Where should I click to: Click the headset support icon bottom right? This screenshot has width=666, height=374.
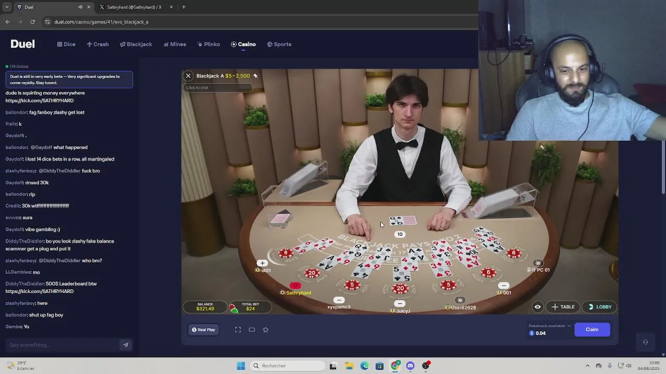coord(645,342)
